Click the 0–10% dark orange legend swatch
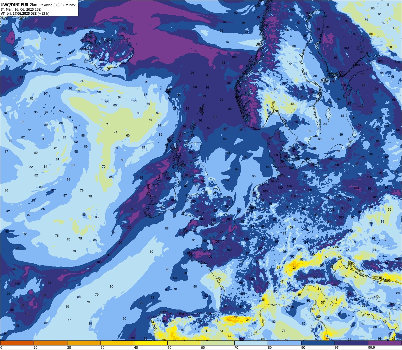Image resolution: width=402 pixels, height=350 pixels. (x=17, y=343)
